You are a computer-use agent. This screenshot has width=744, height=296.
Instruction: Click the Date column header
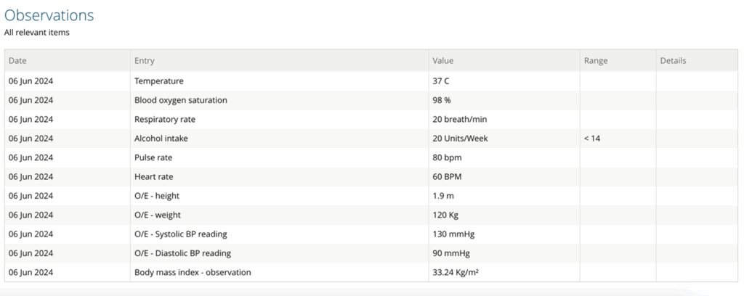click(17, 61)
